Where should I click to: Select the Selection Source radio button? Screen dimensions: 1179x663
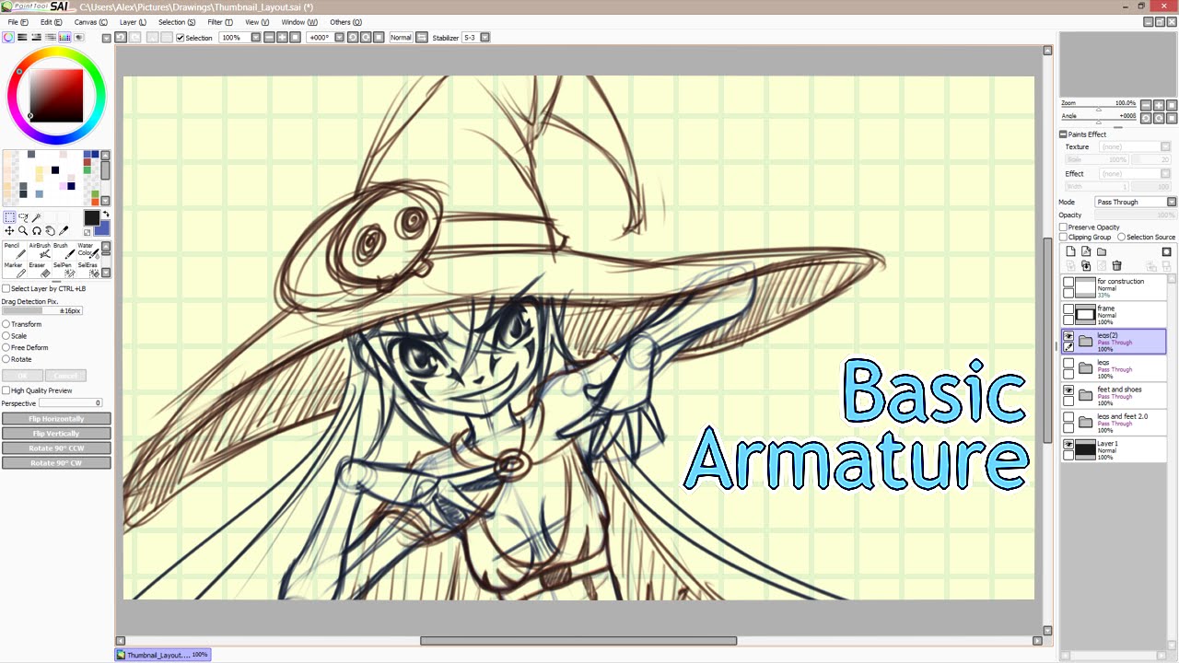(1121, 238)
